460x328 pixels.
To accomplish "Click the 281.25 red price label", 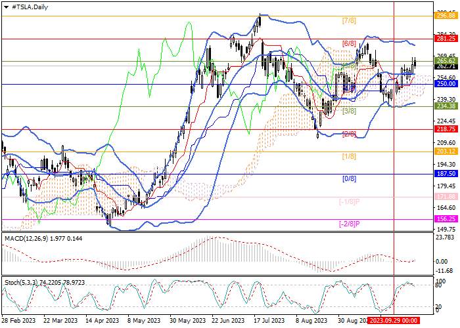I will pos(446,39).
